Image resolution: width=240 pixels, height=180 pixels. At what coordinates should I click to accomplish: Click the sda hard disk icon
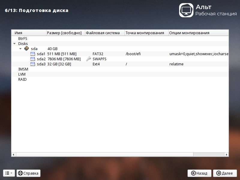pyautogui.click(x=26, y=49)
